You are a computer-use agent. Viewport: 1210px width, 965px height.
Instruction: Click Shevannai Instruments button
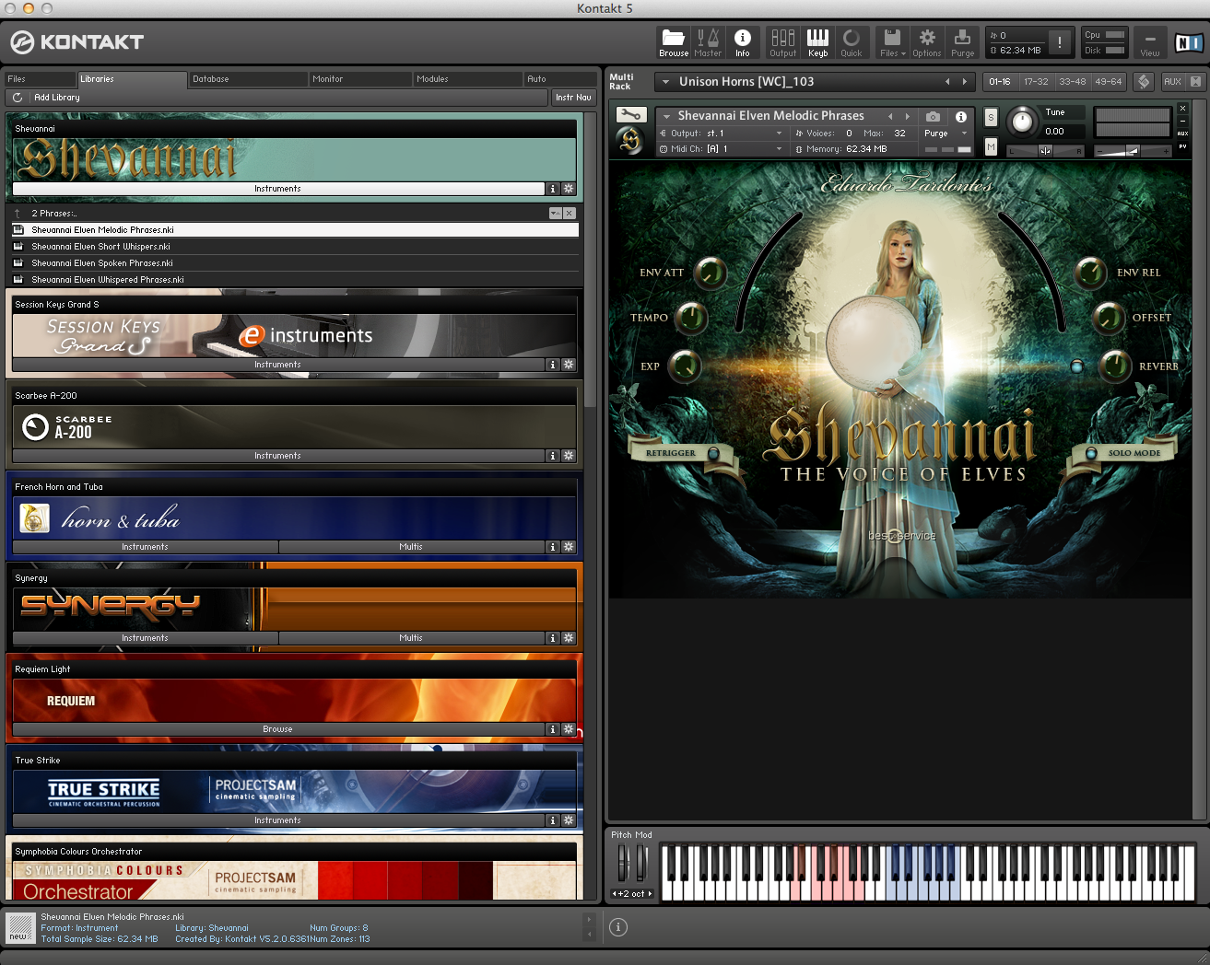(278, 189)
